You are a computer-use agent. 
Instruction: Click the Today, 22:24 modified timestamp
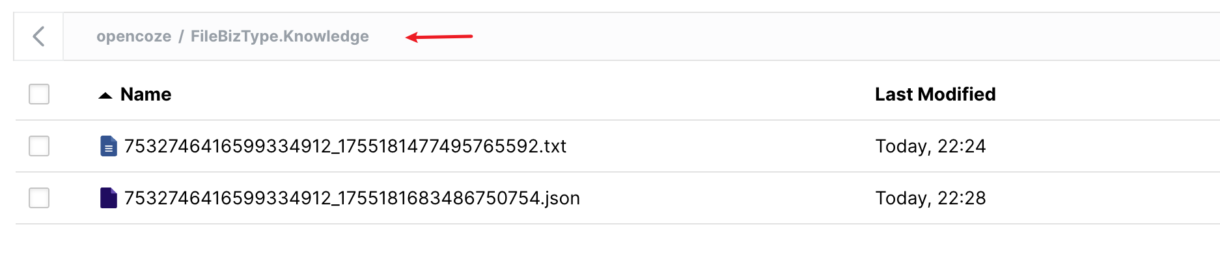[x=930, y=146]
